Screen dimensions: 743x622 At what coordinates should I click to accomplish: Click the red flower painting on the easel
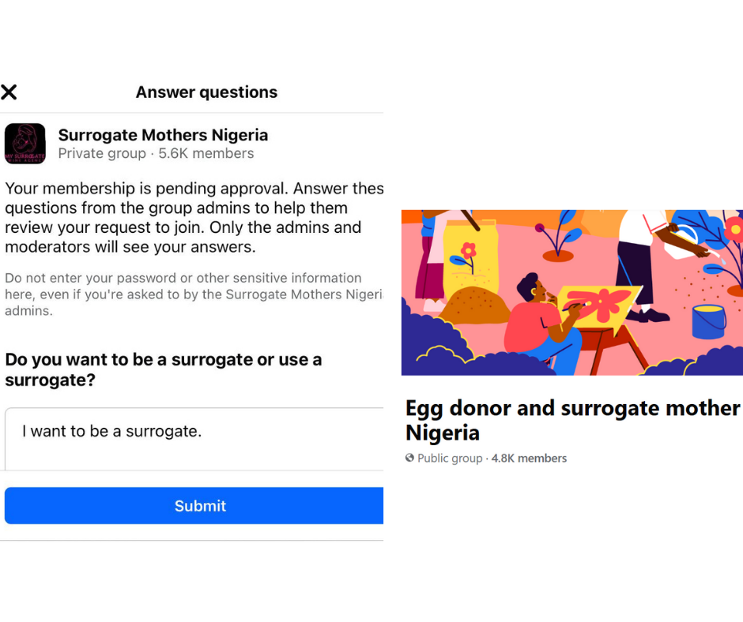coord(601,303)
